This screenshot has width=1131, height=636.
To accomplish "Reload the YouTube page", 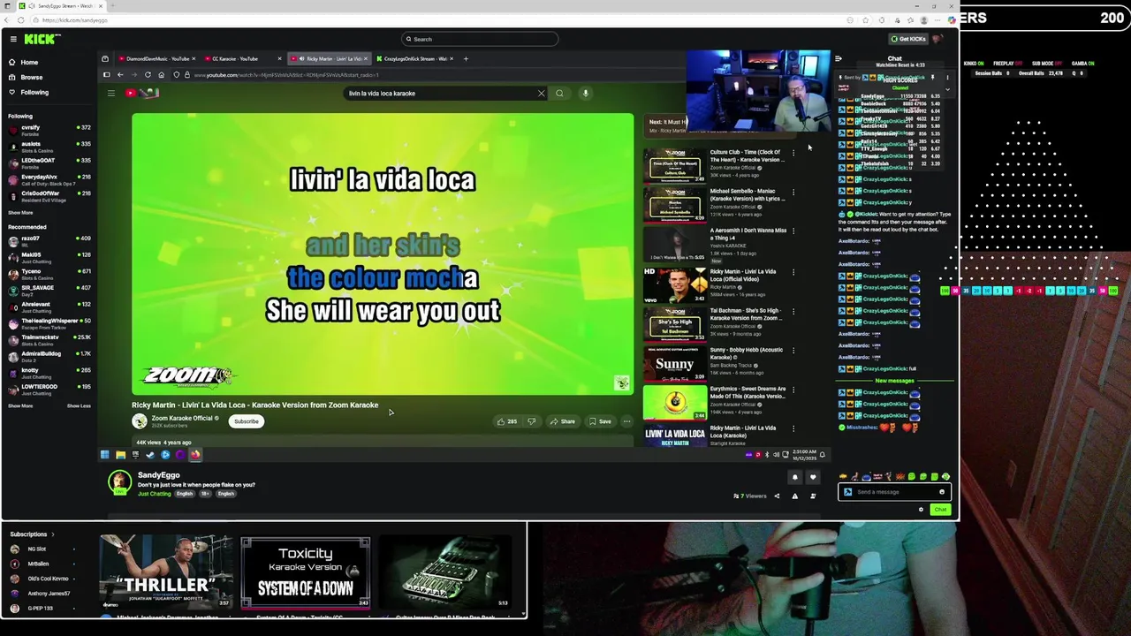I will click(148, 75).
